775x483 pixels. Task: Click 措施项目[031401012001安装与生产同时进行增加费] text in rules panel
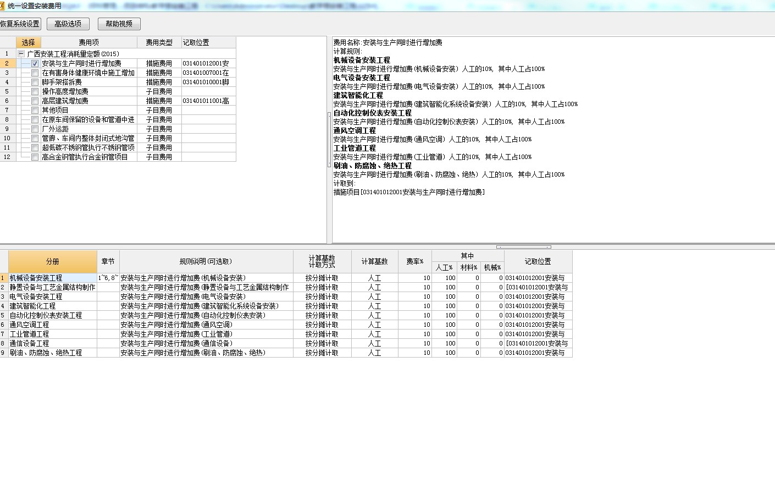(409, 192)
